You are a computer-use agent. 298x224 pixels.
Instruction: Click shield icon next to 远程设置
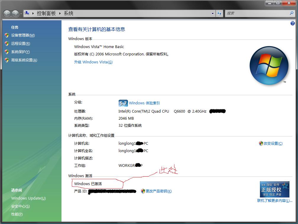point(7,44)
